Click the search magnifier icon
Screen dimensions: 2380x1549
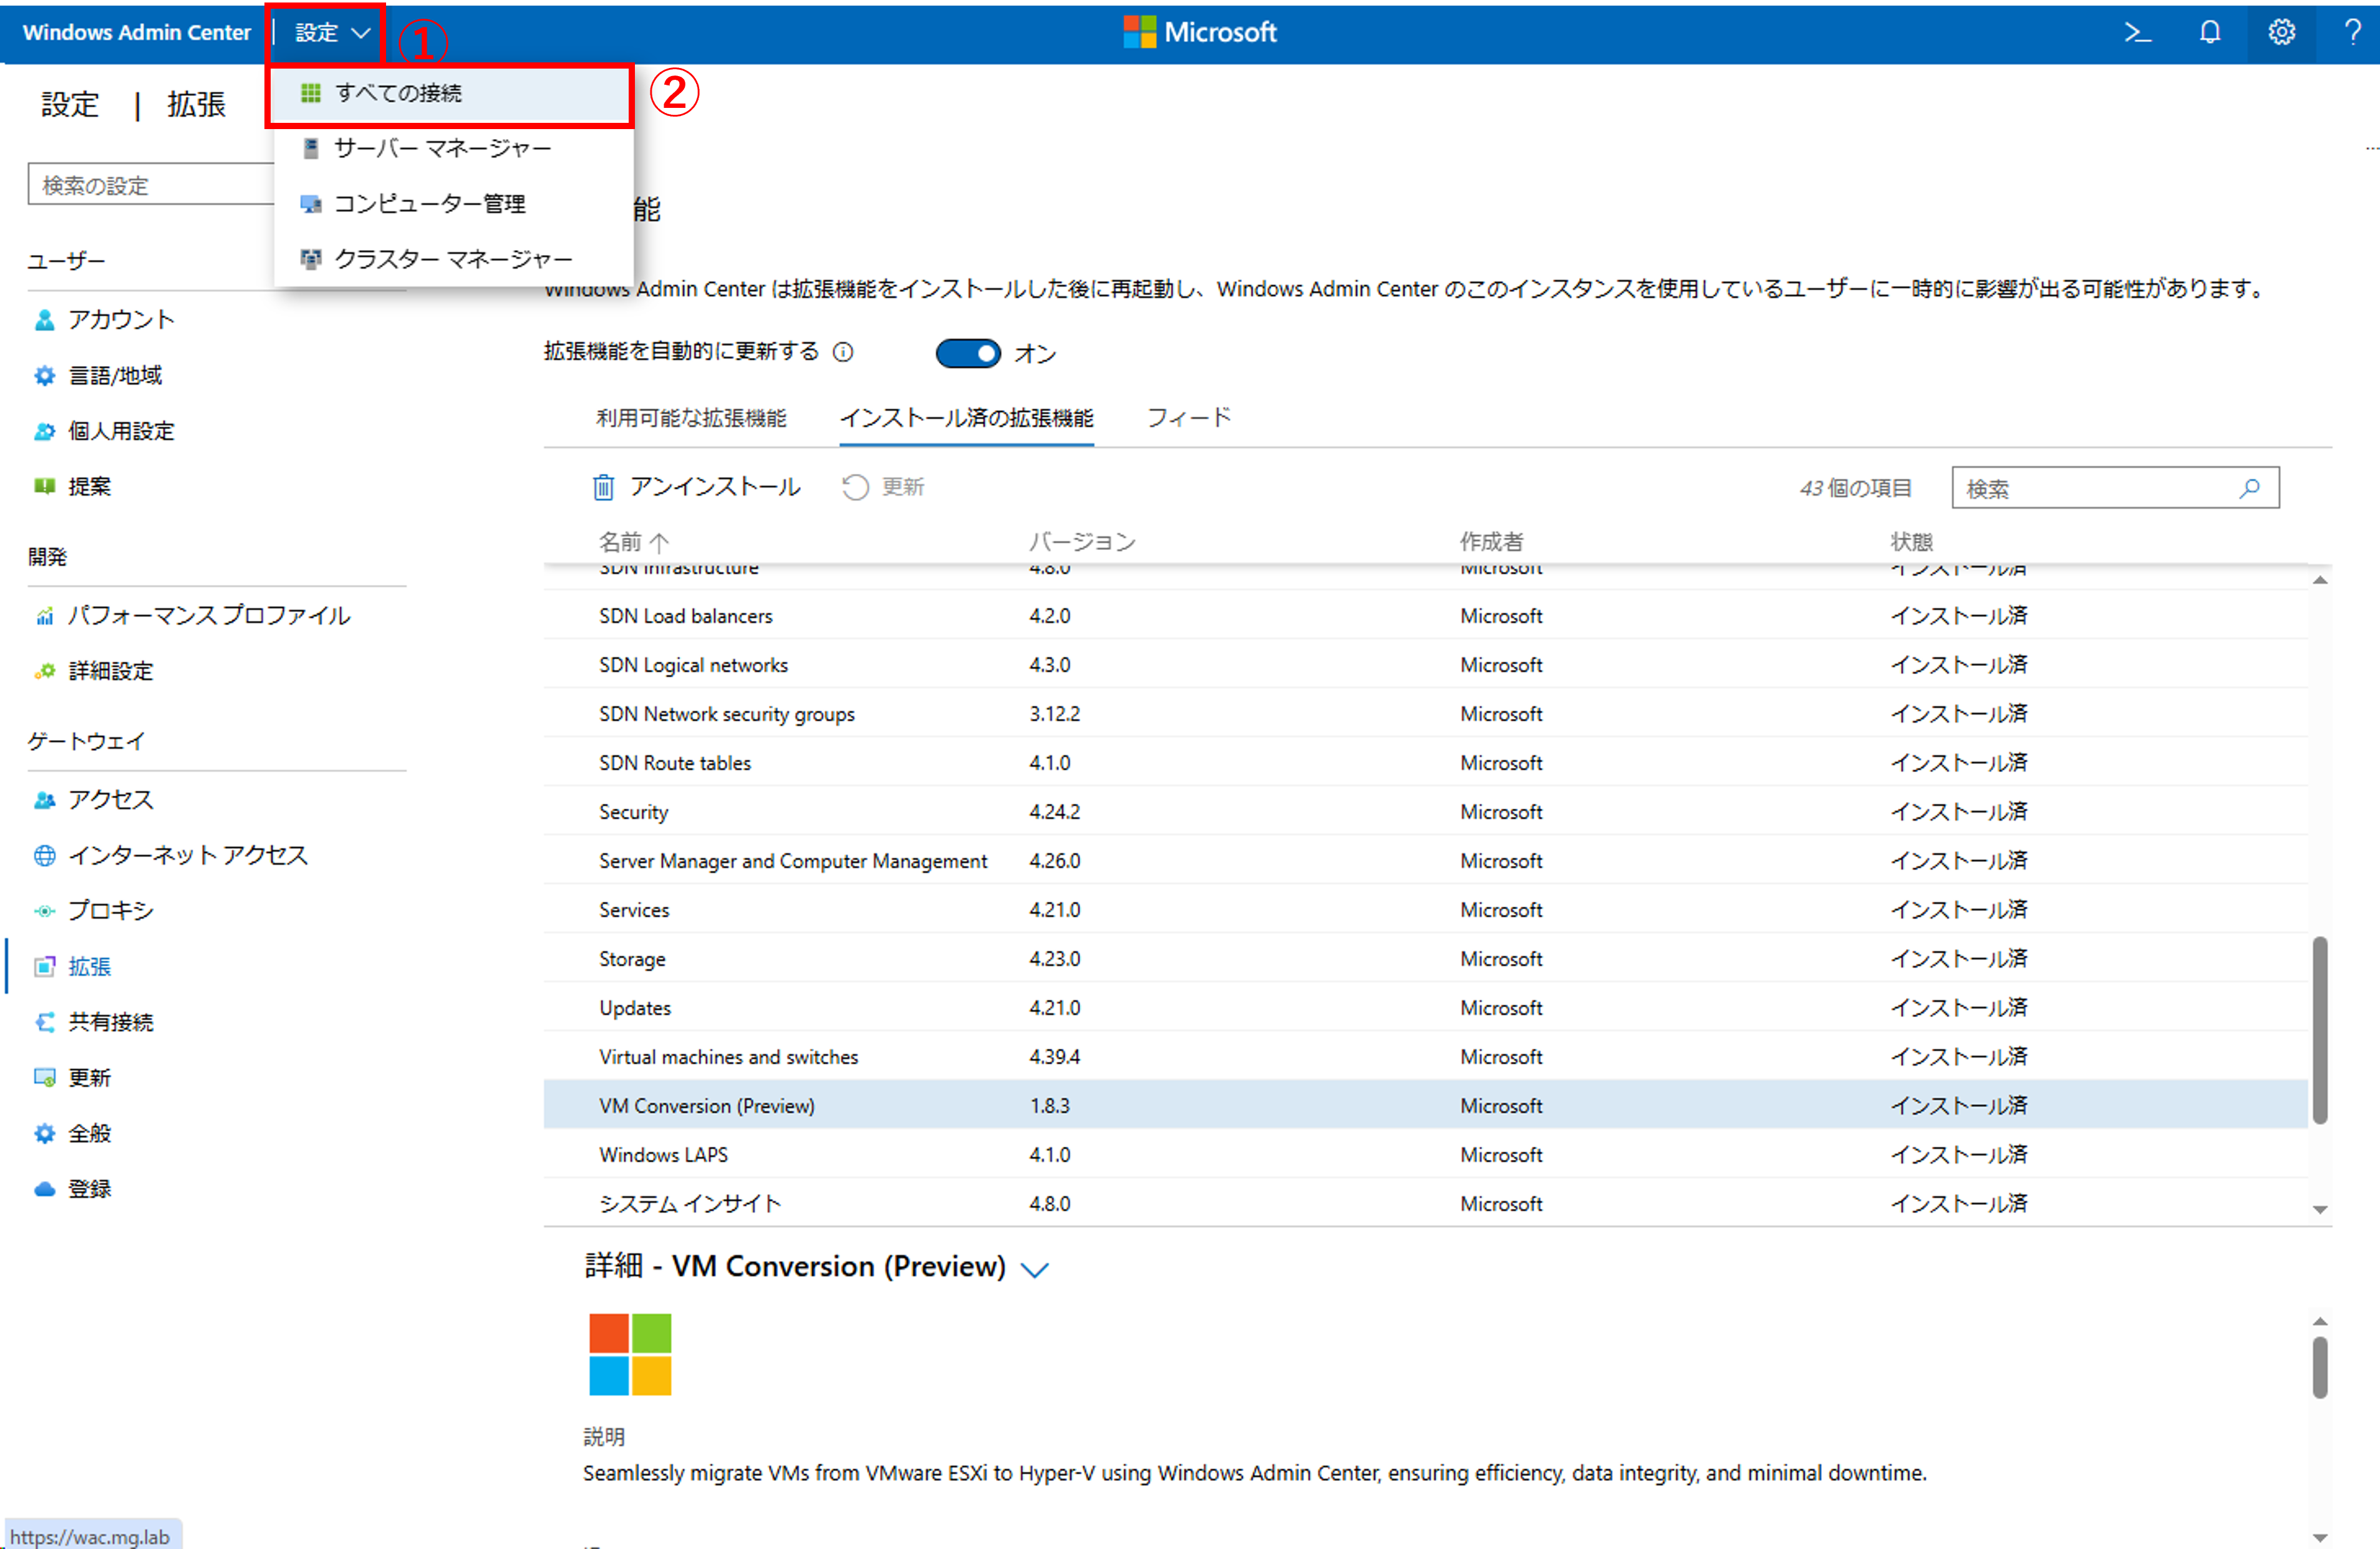(2250, 488)
